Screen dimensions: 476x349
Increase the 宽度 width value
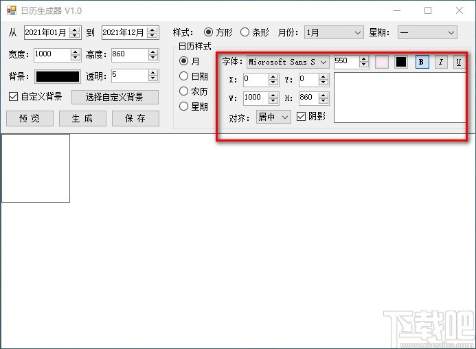75,52
